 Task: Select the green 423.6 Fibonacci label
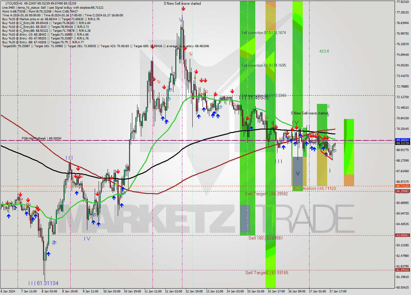(324, 51)
